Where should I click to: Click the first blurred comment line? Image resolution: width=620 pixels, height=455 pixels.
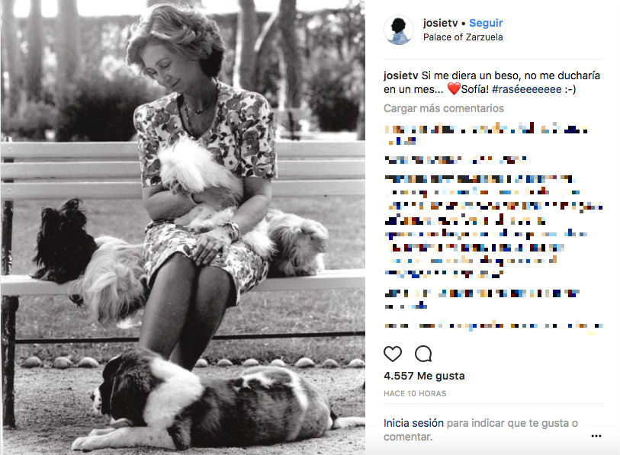click(x=487, y=134)
